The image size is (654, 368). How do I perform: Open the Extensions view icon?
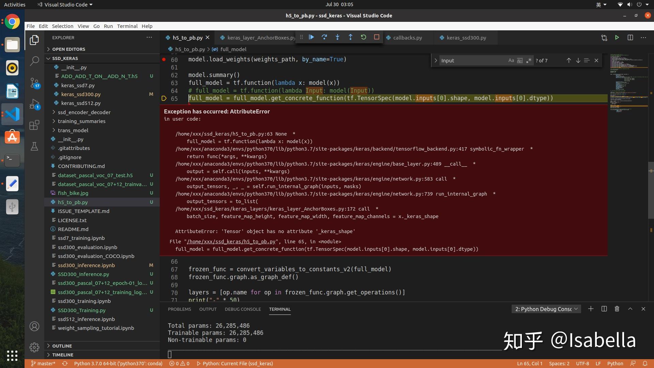(34, 125)
